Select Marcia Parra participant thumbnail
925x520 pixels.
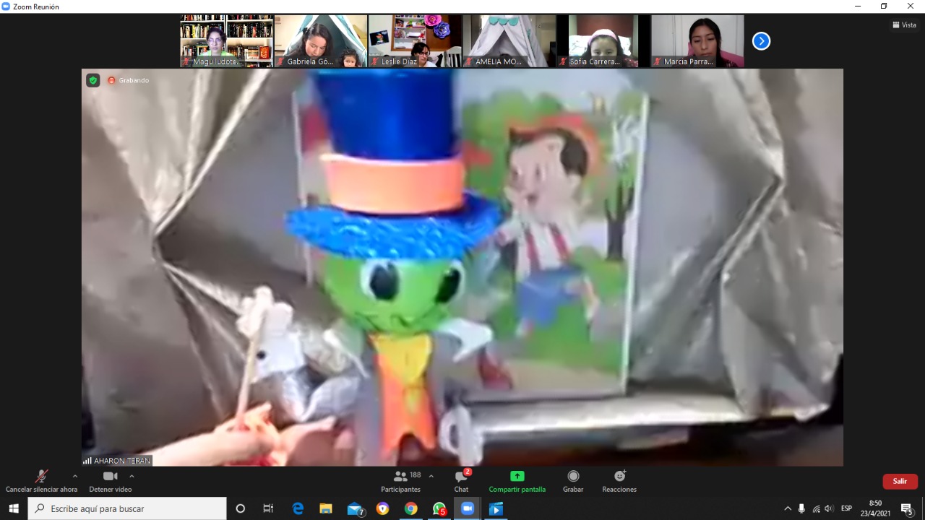click(x=697, y=41)
